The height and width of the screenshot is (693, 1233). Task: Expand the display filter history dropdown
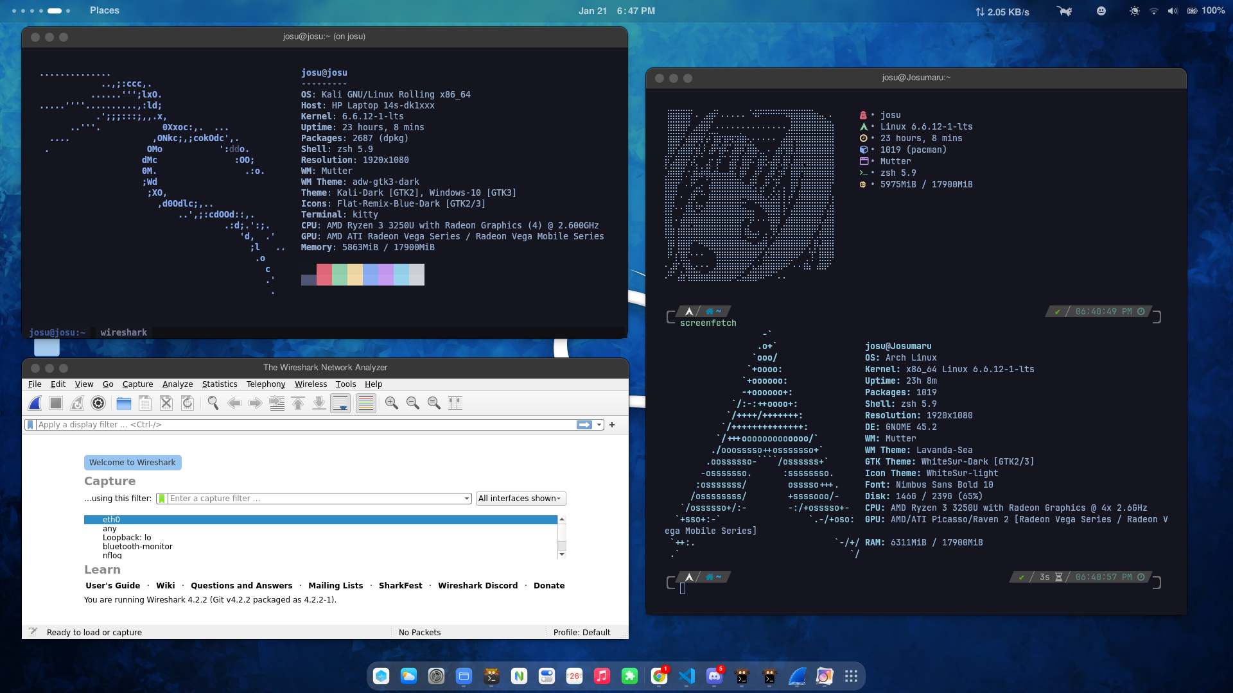point(599,425)
